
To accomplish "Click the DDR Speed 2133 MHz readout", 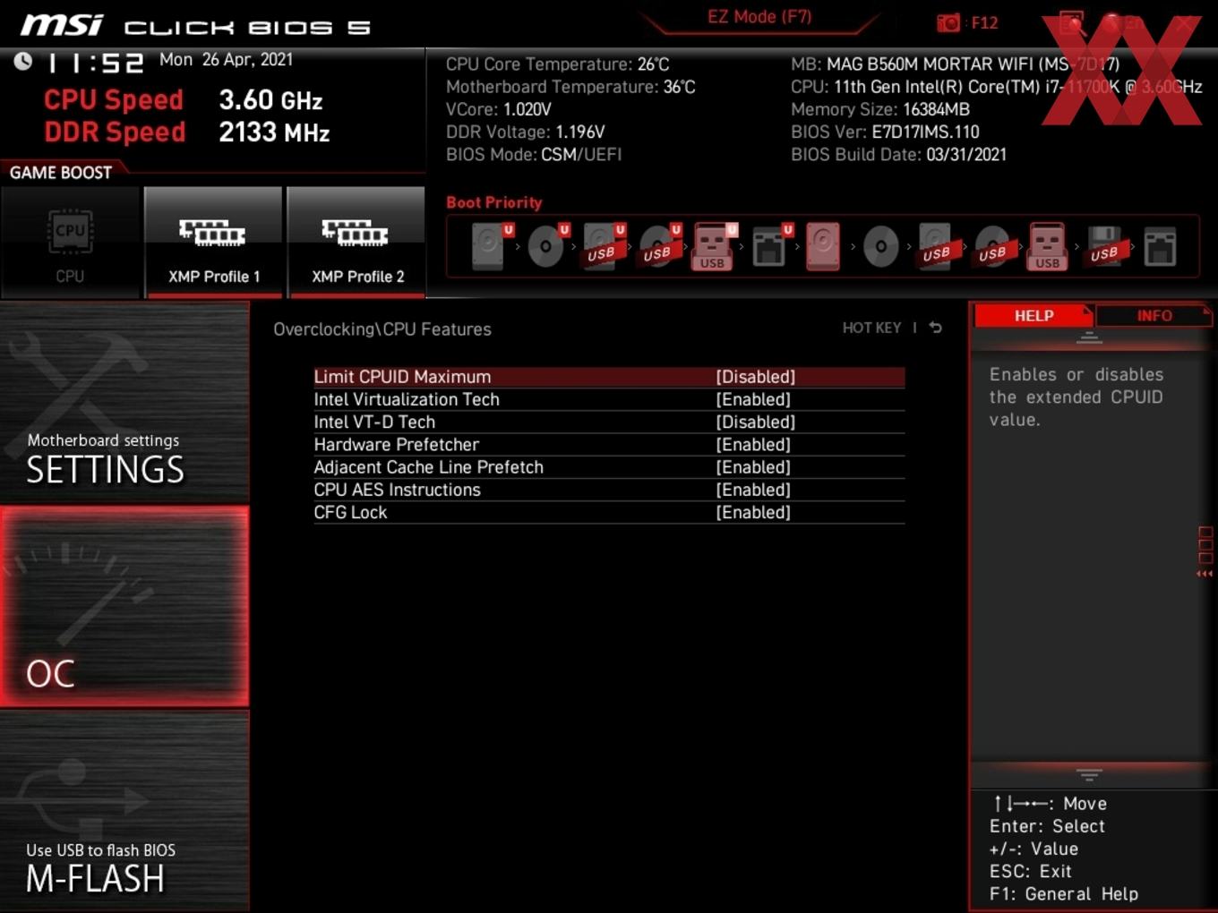I will [x=187, y=132].
